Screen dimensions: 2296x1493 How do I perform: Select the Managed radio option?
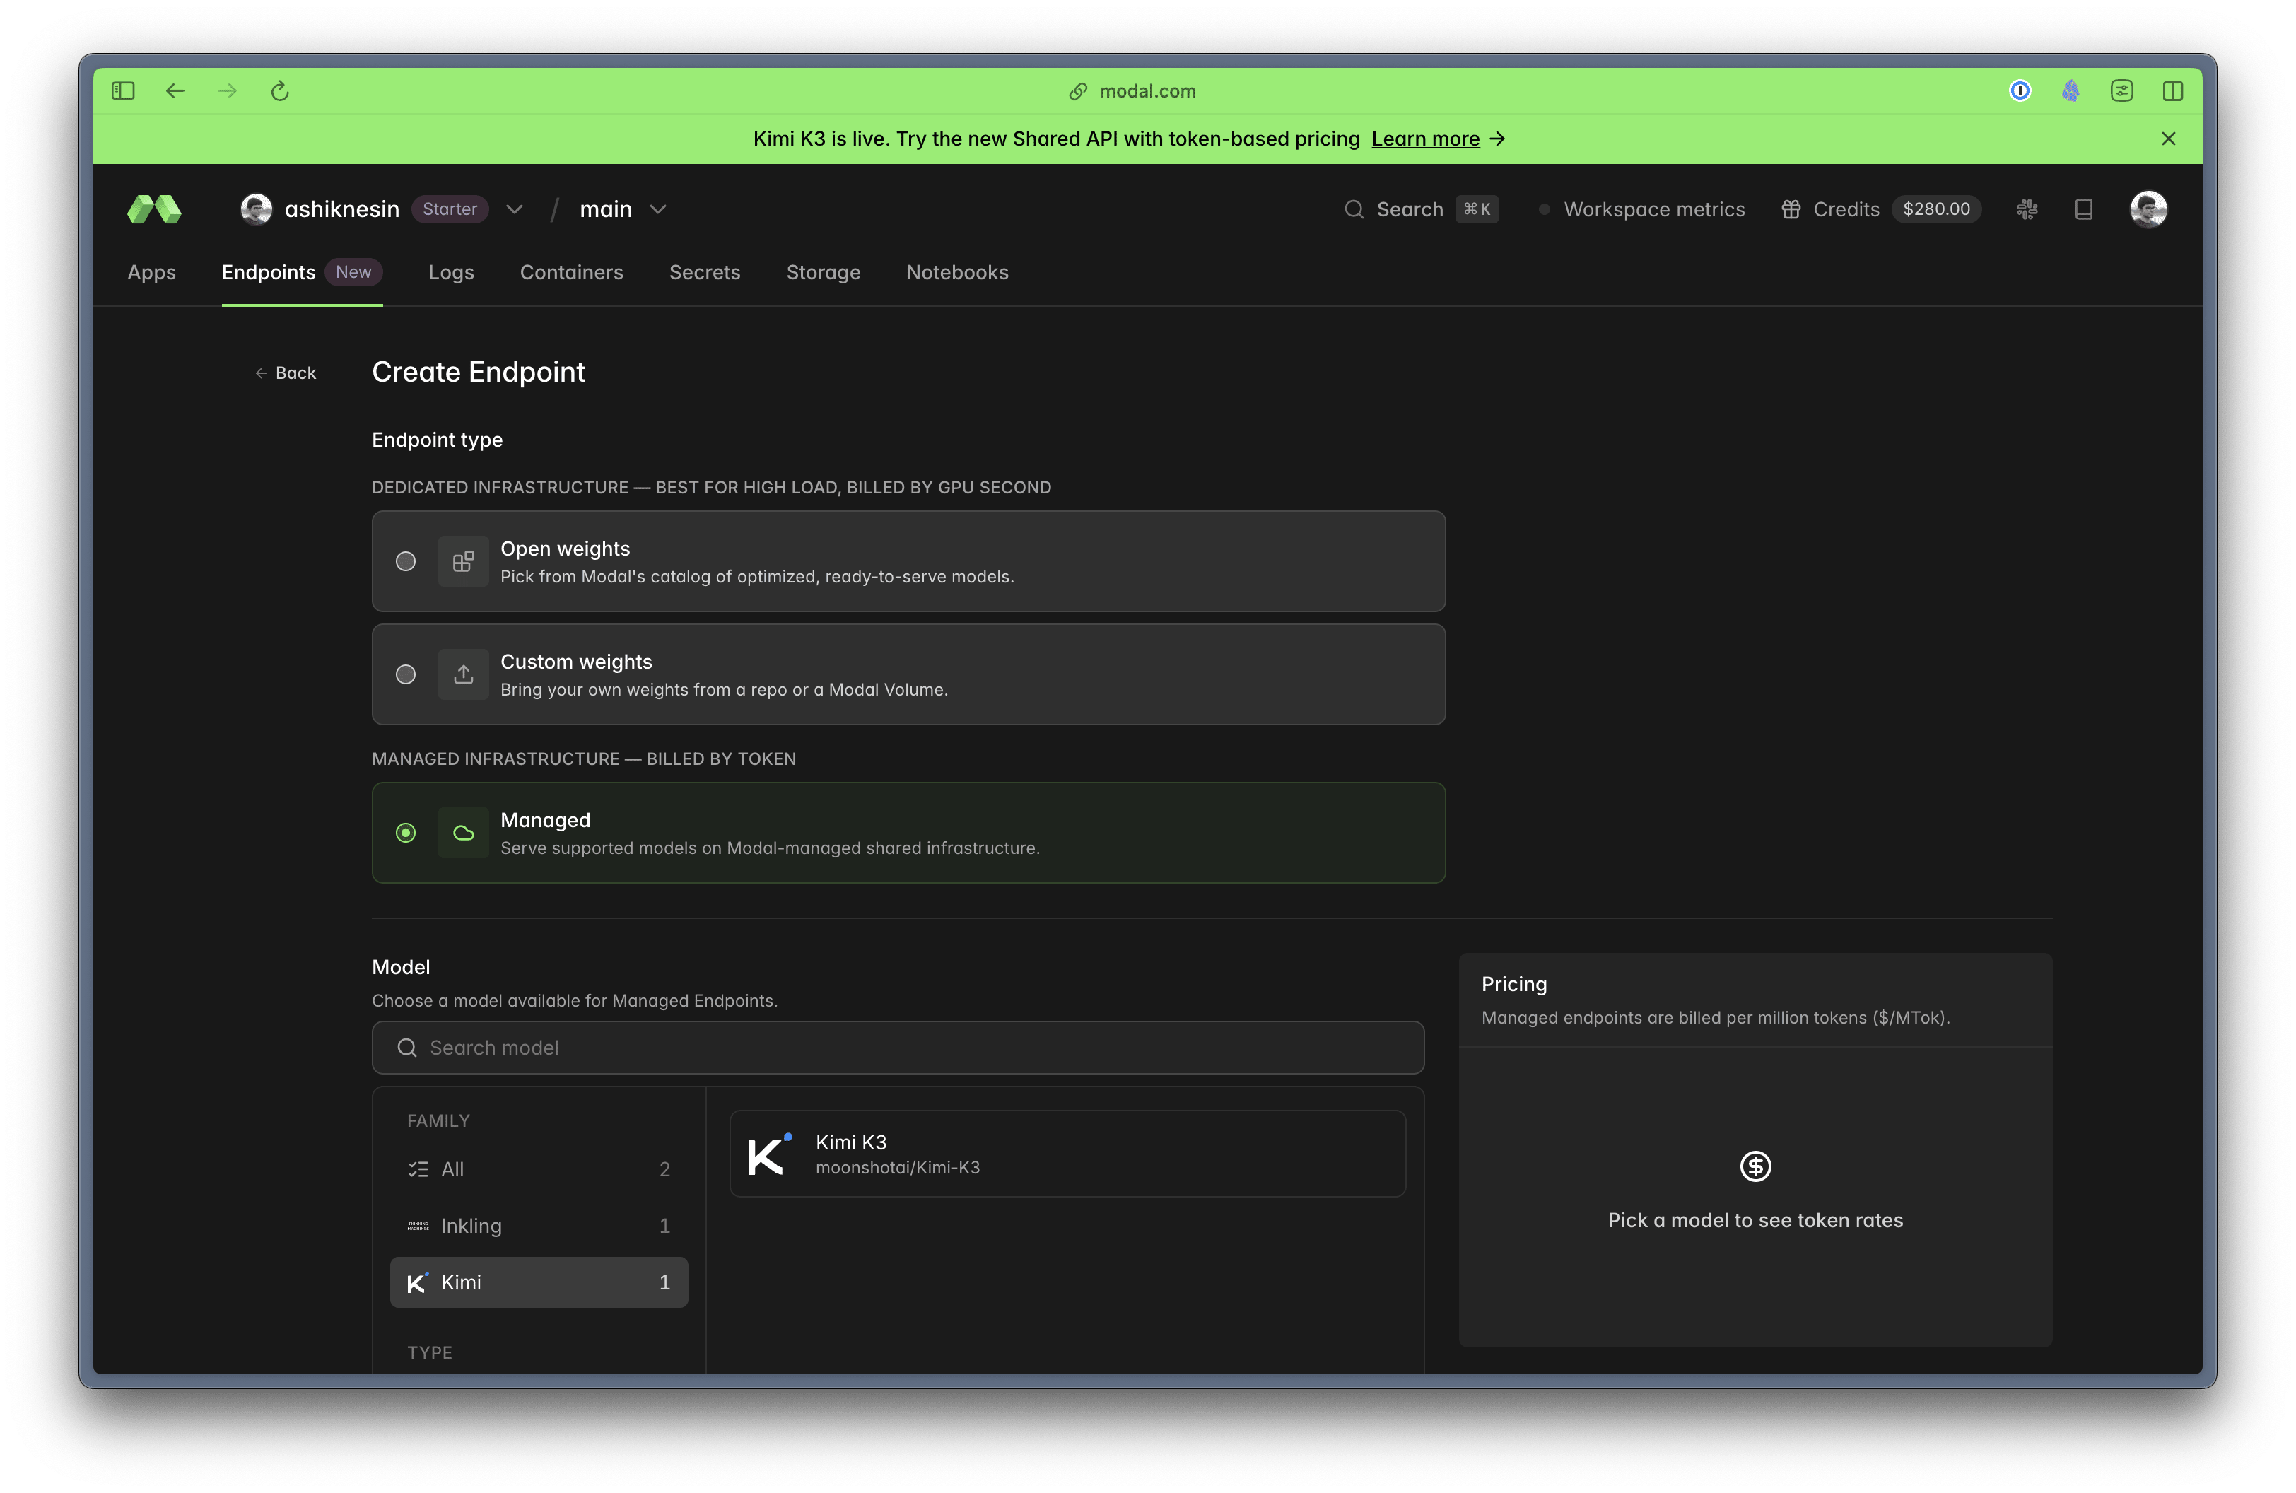point(406,832)
